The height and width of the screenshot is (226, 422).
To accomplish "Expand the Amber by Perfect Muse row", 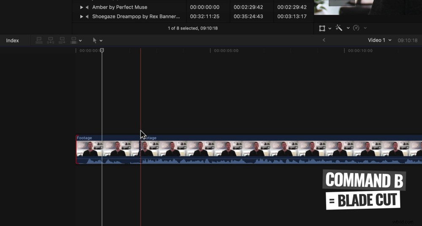I will point(81,7).
